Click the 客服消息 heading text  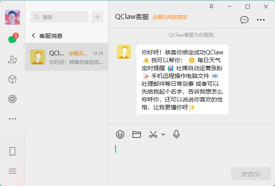51,36
